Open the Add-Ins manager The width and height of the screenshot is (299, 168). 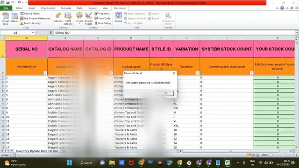click(x=58, y=18)
